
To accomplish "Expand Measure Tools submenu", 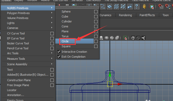I will tap(28, 59).
